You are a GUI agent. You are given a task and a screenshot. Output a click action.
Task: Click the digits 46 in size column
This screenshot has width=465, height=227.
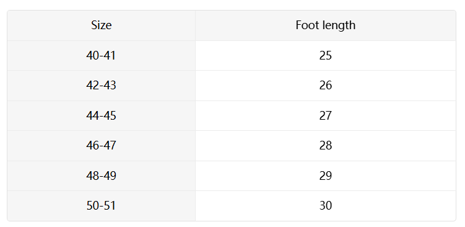[92, 146]
